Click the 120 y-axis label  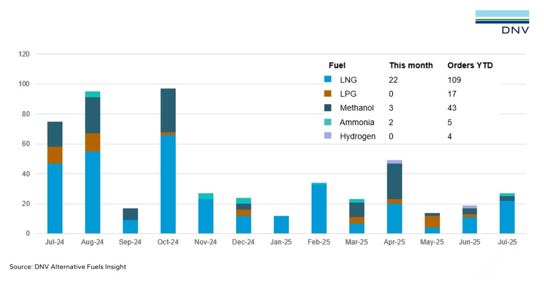coord(24,54)
